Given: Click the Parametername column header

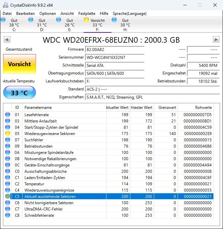Looking at the screenshot, I should (x=64, y=108).
